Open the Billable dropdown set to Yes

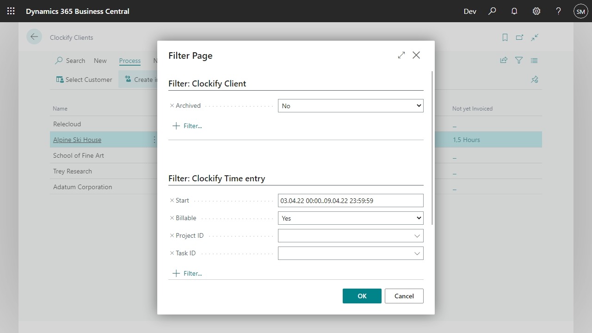[x=350, y=218]
